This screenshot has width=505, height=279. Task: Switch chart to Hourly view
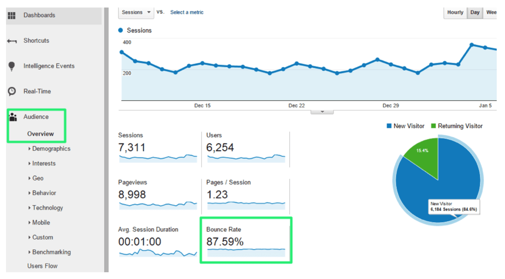(455, 12)
